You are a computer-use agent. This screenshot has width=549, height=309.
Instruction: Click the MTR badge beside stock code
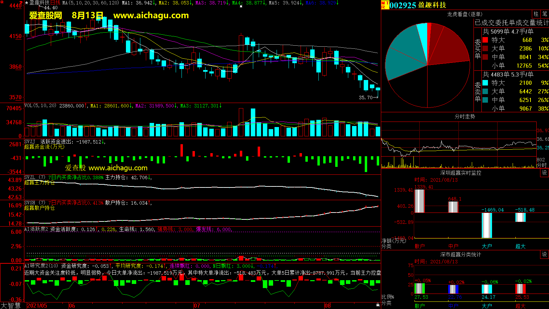coord(385,5)
